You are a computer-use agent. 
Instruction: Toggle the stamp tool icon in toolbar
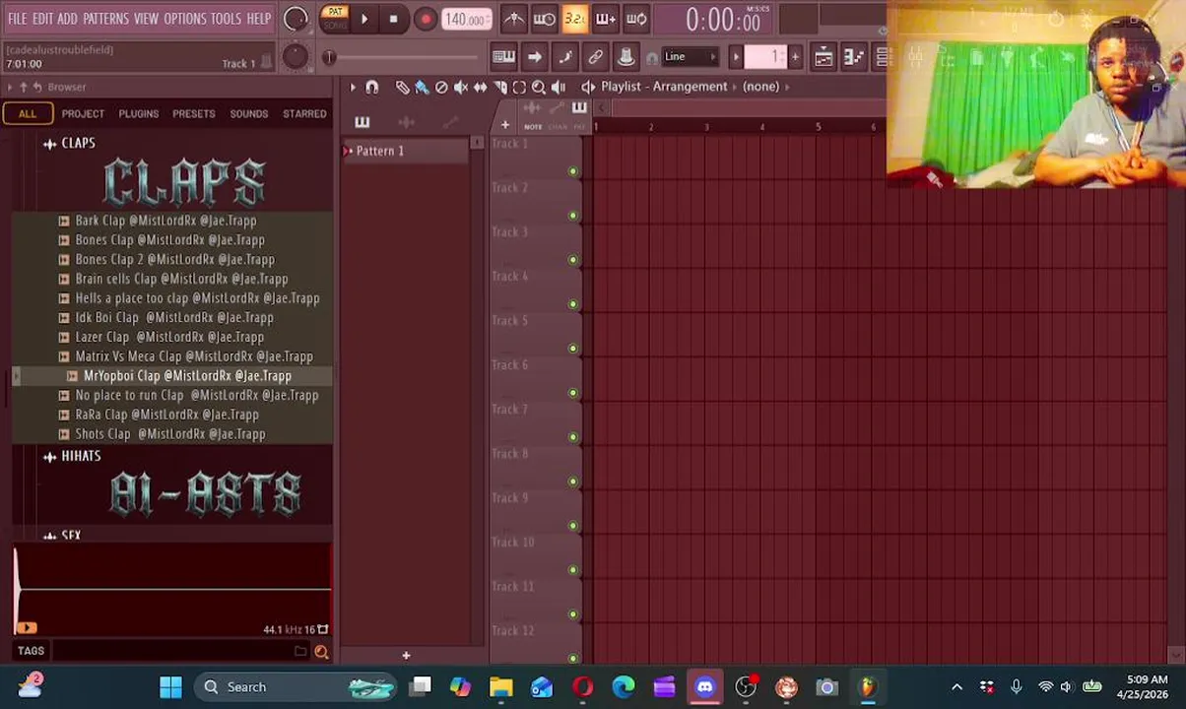(626, 56)
